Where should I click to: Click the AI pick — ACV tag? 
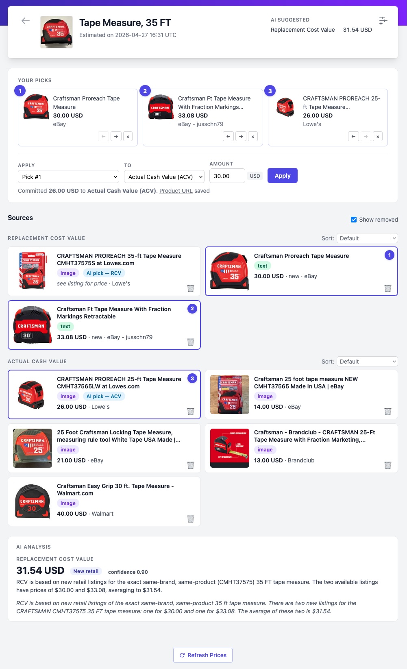point(104,397)
